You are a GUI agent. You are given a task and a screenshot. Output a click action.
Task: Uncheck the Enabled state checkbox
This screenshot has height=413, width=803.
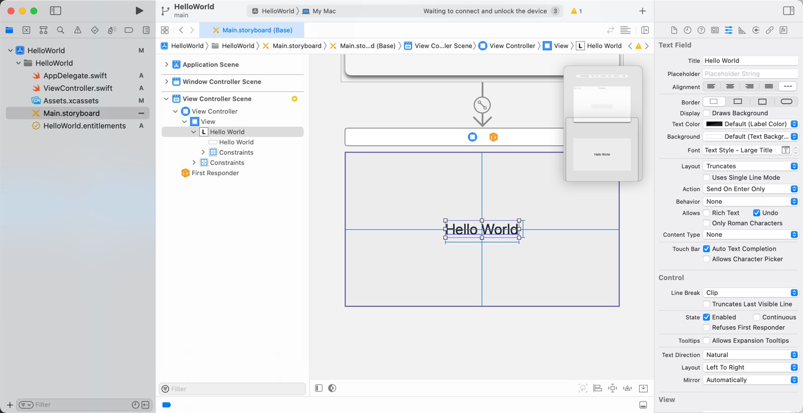707,317
